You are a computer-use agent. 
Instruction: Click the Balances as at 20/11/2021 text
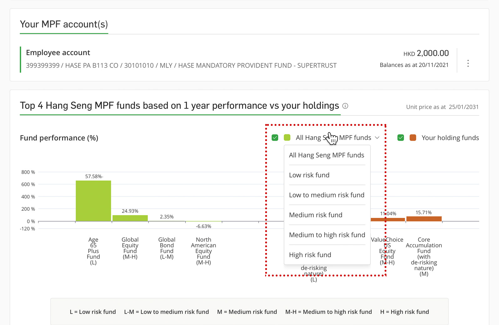(414, 65)
